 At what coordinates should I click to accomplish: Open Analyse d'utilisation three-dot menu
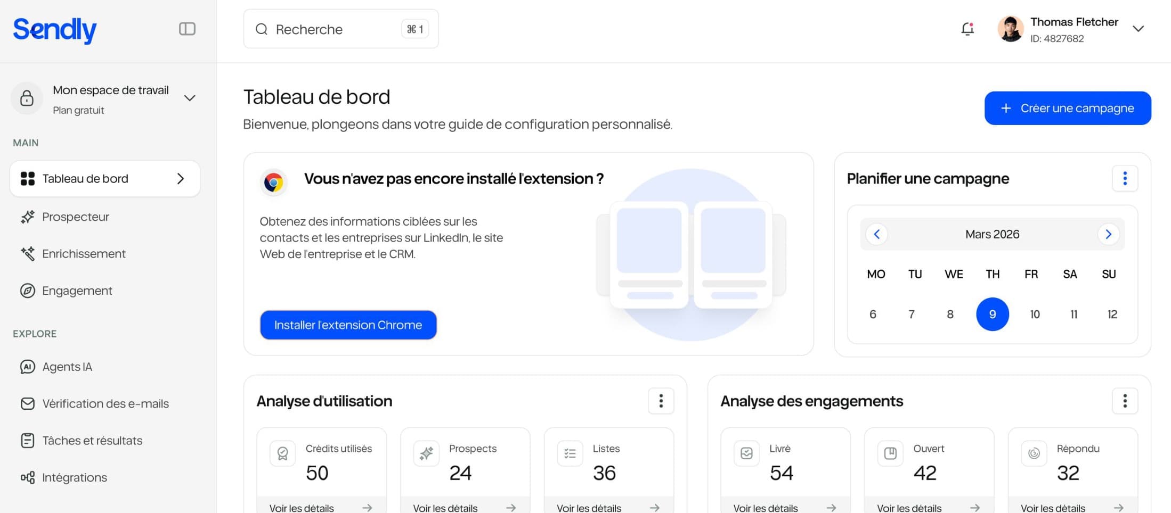tap(661, 401)
